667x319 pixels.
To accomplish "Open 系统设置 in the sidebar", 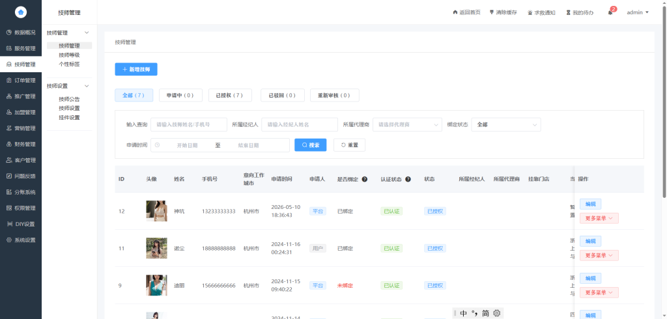I will coord(21,240).
